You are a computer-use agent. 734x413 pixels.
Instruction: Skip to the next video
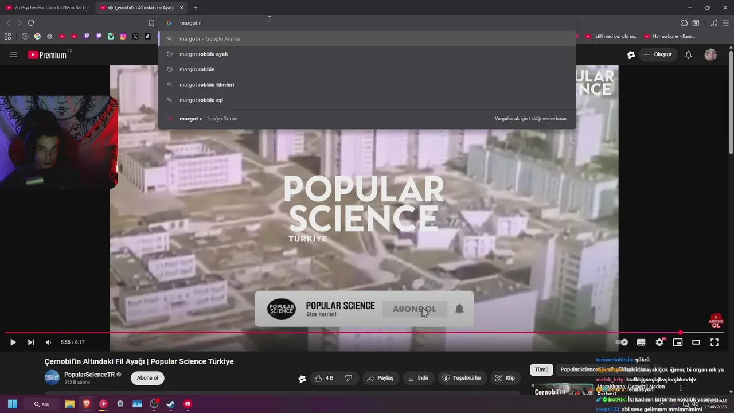31,342
